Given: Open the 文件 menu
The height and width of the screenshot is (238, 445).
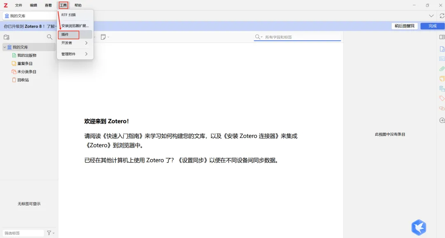Looking at the screenshot, I should [x=19, y=5].
